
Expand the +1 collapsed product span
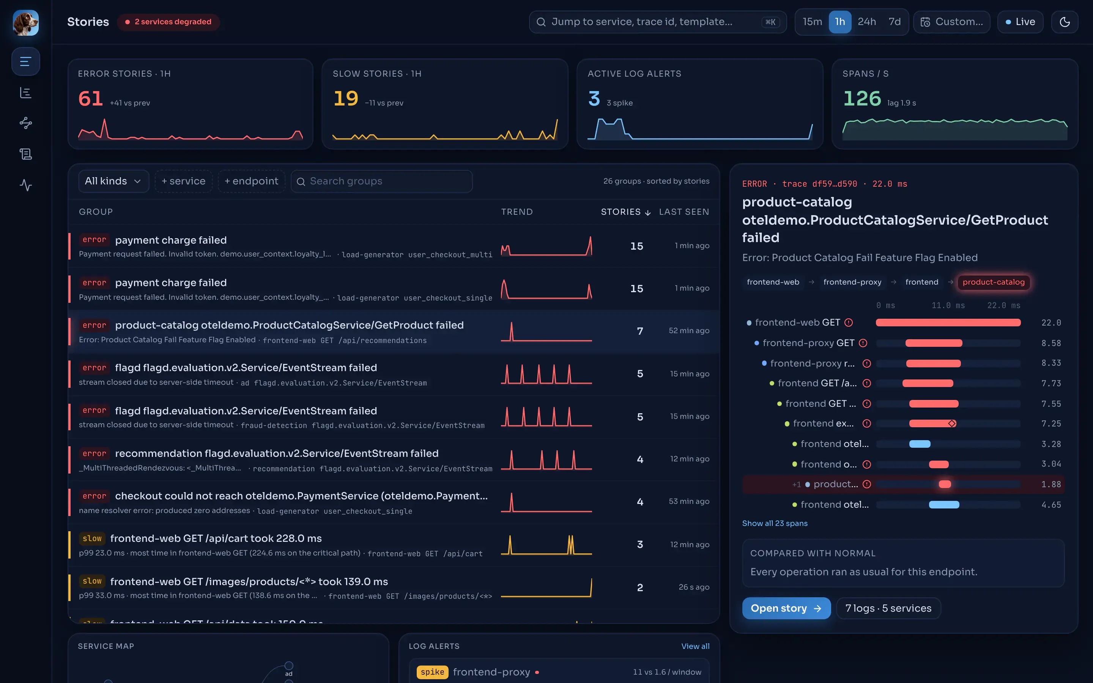[796, 484]
